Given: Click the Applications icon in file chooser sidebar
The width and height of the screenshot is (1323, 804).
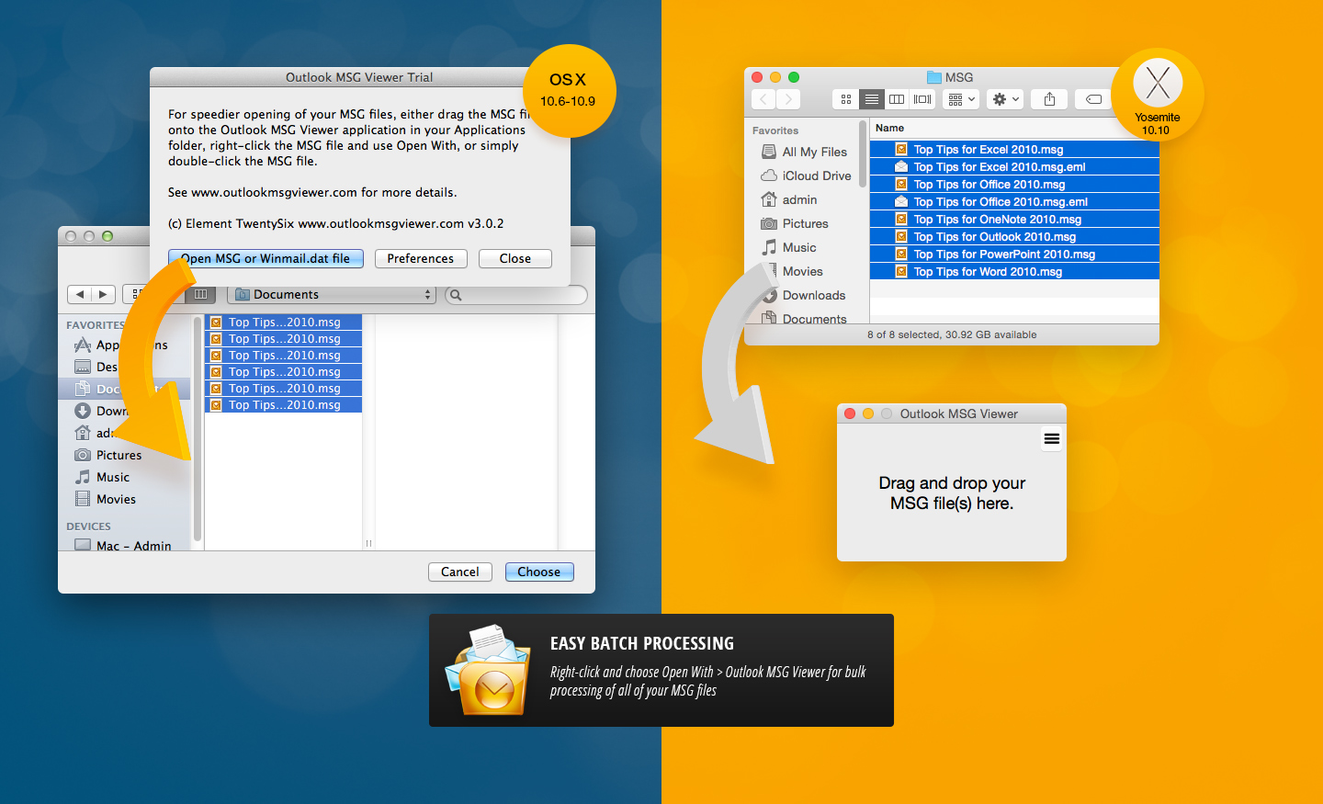Looking at the screenshot, I should [x=82, y=345].
